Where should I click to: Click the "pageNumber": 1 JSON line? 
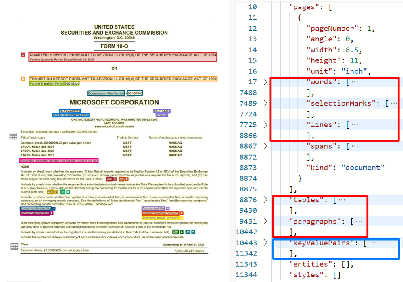(340, 28)
